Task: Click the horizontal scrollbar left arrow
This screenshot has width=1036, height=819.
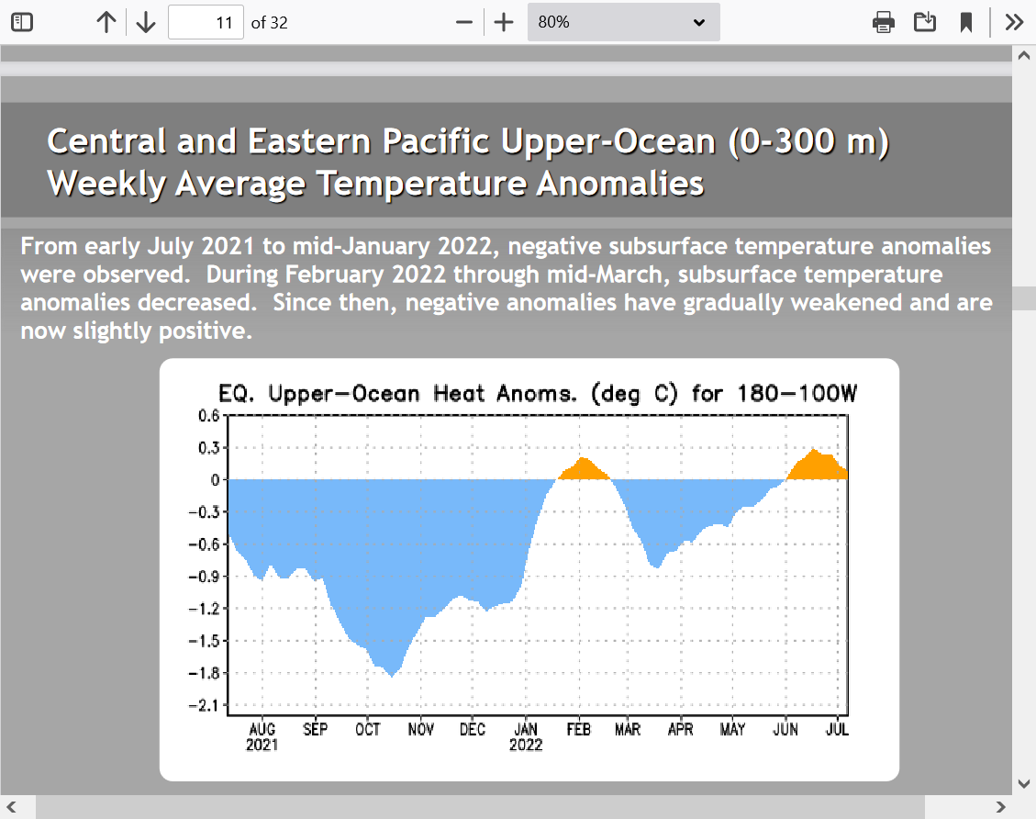Action: [11, 807]
